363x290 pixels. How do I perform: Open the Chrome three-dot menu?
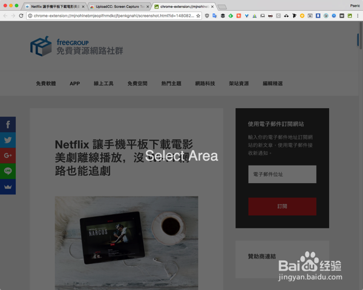358,16
